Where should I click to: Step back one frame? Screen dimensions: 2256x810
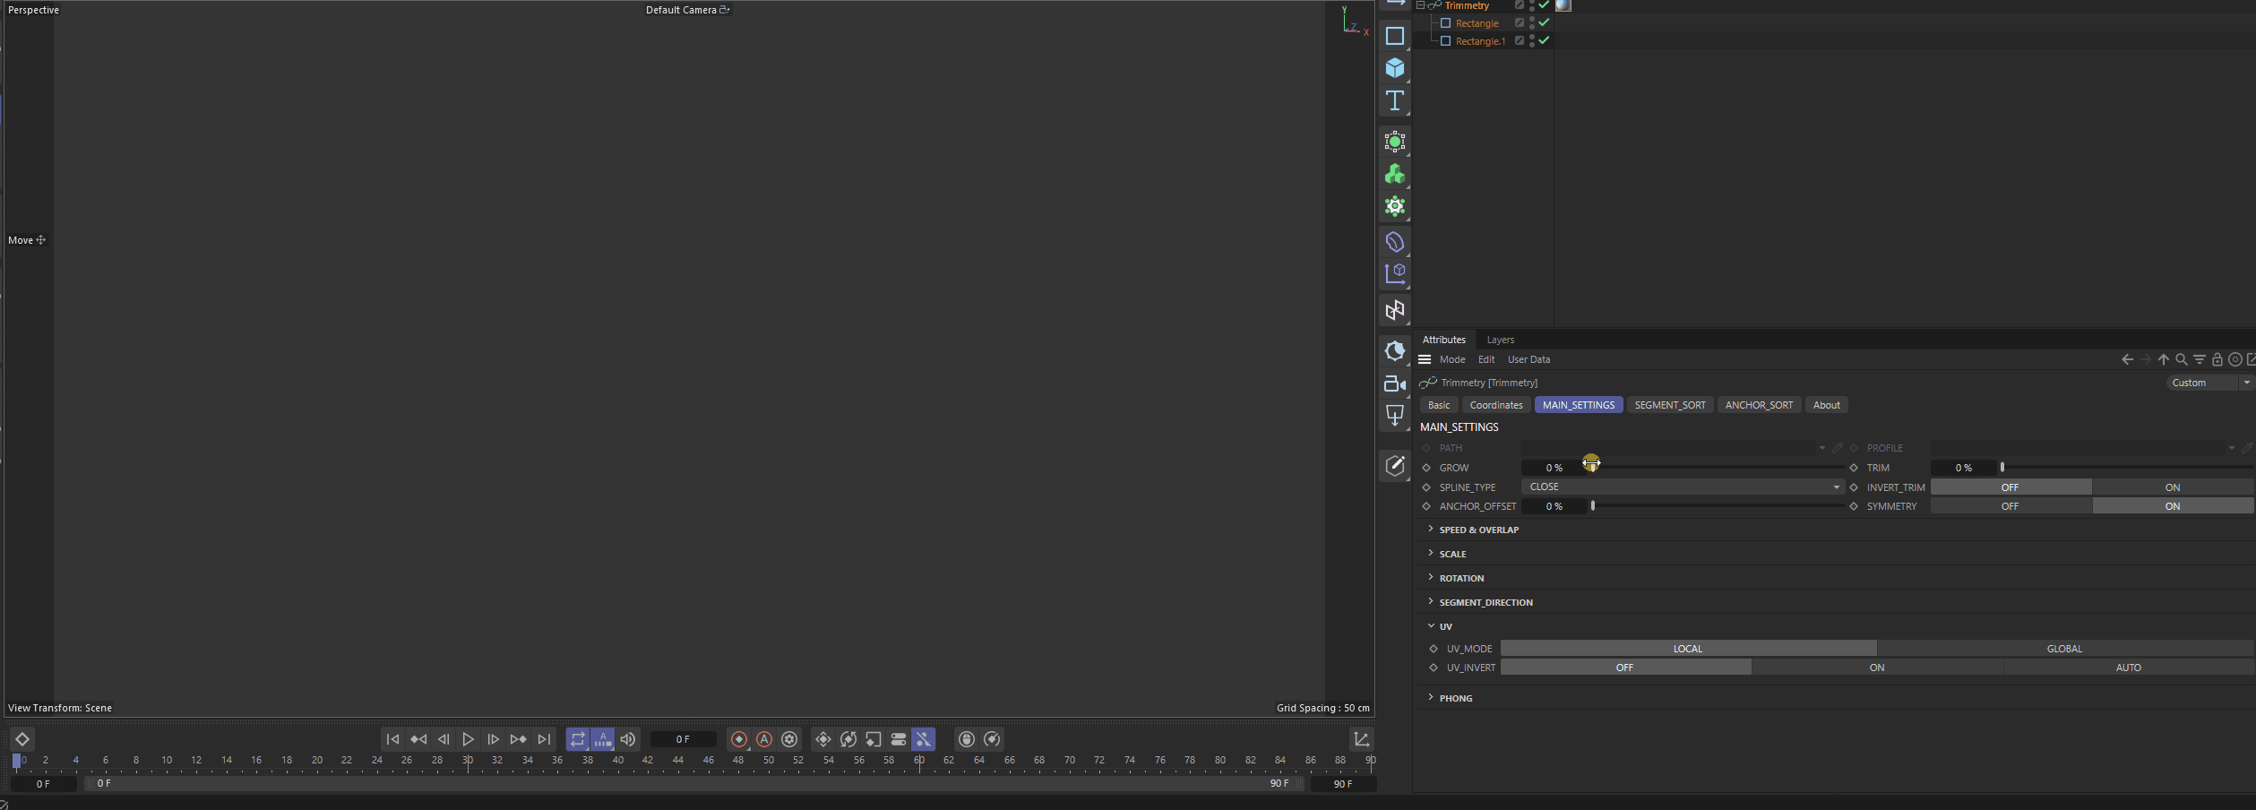443,739
